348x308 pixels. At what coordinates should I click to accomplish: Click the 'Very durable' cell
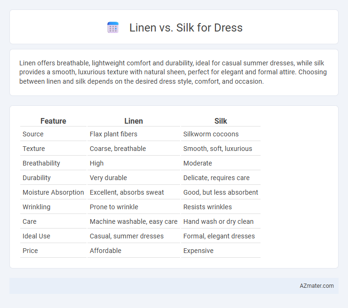point(134,178)
